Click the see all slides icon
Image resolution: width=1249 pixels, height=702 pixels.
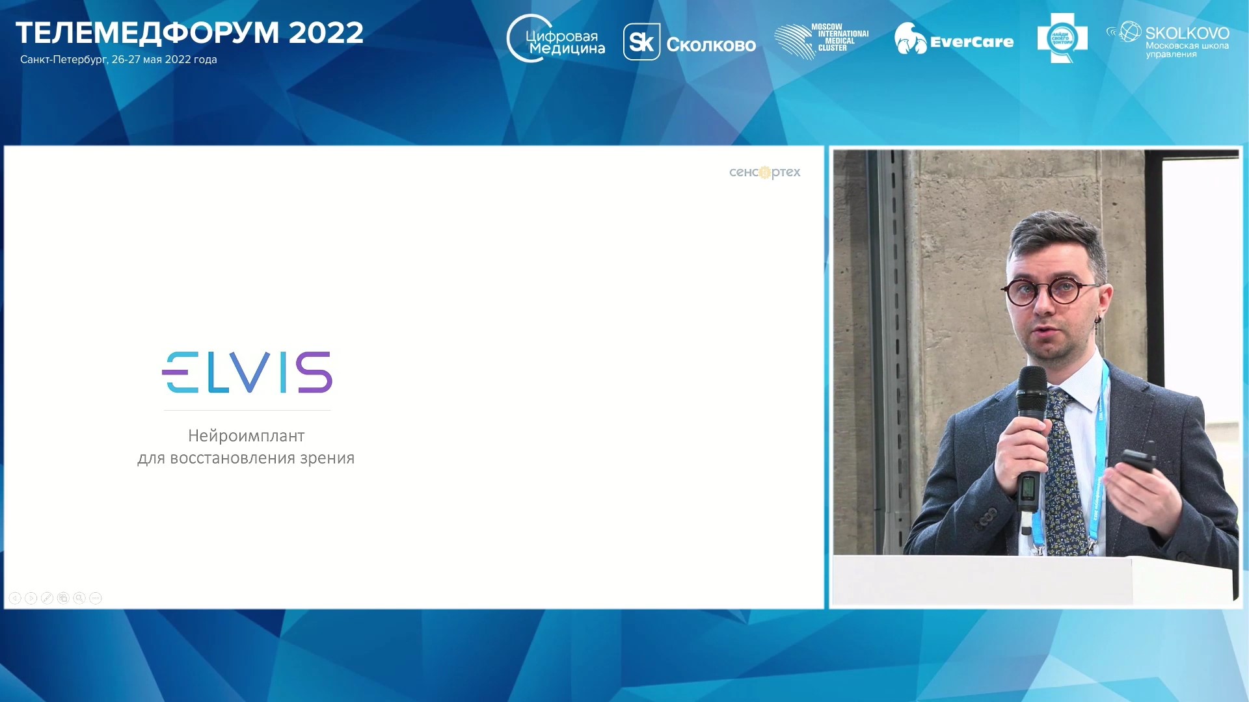coord(63,598)
